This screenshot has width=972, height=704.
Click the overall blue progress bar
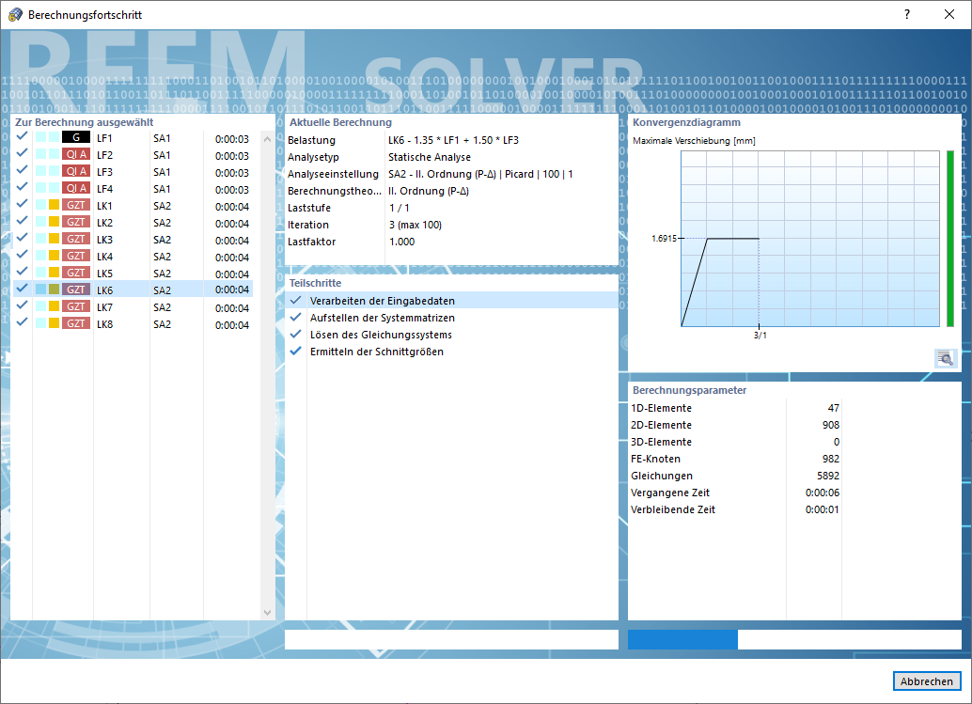pyautogui.click(x=794, y=639)
